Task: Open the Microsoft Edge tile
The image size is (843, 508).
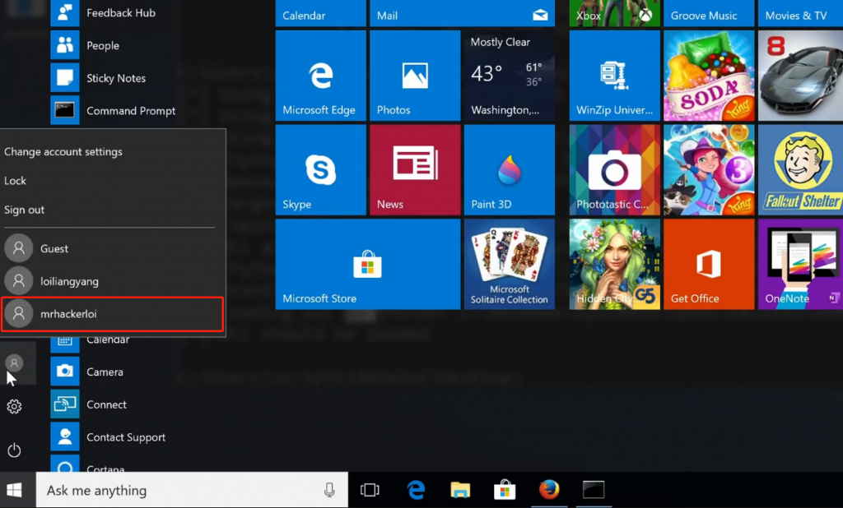Action: click(320, 76)
